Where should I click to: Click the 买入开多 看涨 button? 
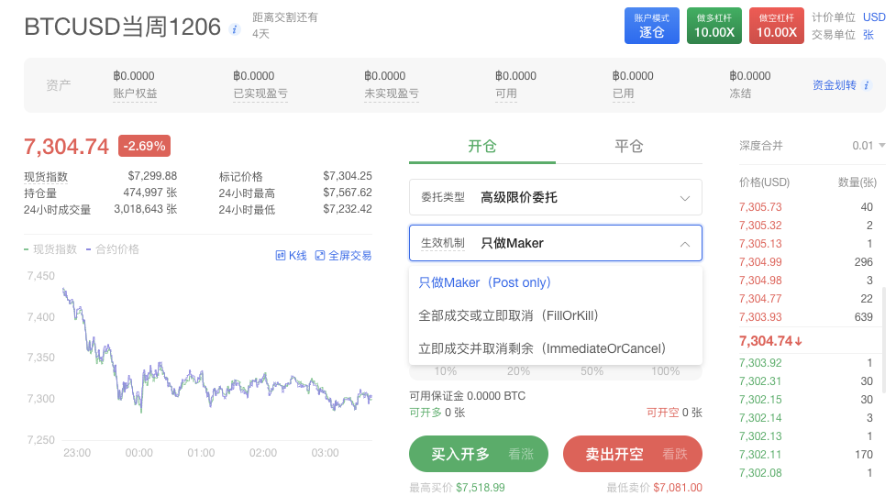[479, 455]
